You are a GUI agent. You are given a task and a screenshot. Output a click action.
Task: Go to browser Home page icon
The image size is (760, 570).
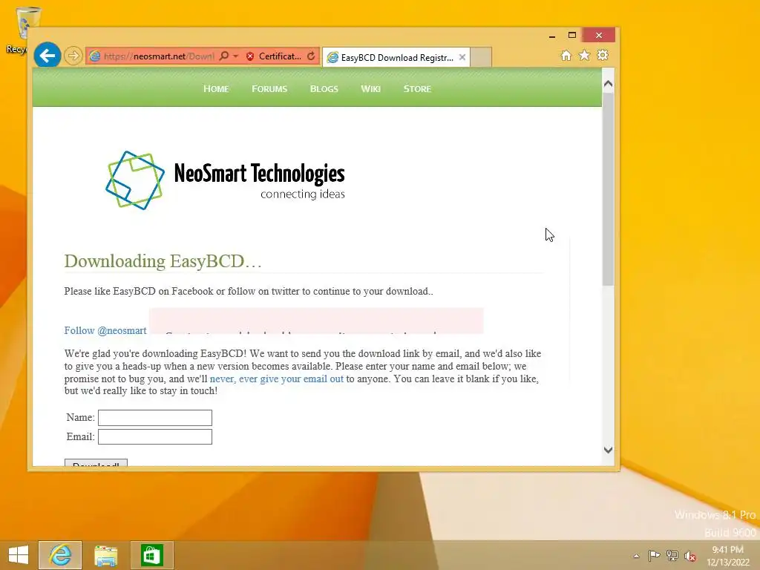click(x=566, y=56)
